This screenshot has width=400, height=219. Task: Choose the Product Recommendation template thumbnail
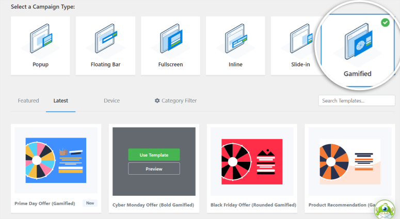[x=349, y=160]
